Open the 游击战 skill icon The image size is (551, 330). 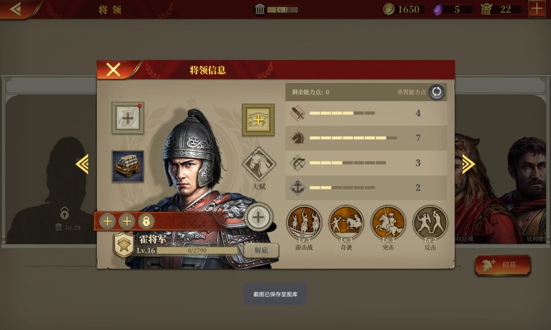(x=304, y=223)
